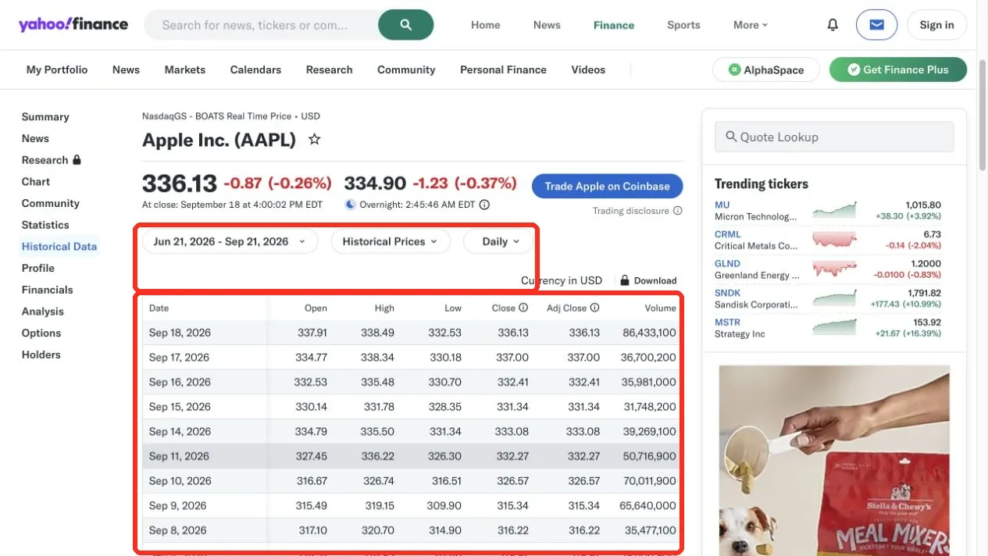Select Financials in the sidebar

click(47, 290)
